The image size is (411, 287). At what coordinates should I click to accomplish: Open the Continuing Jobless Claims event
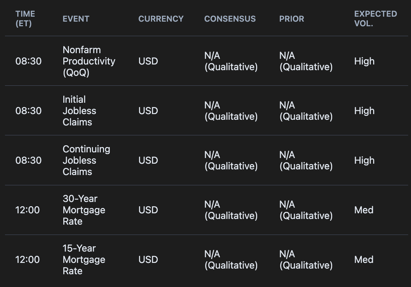(x=86, y=160)
